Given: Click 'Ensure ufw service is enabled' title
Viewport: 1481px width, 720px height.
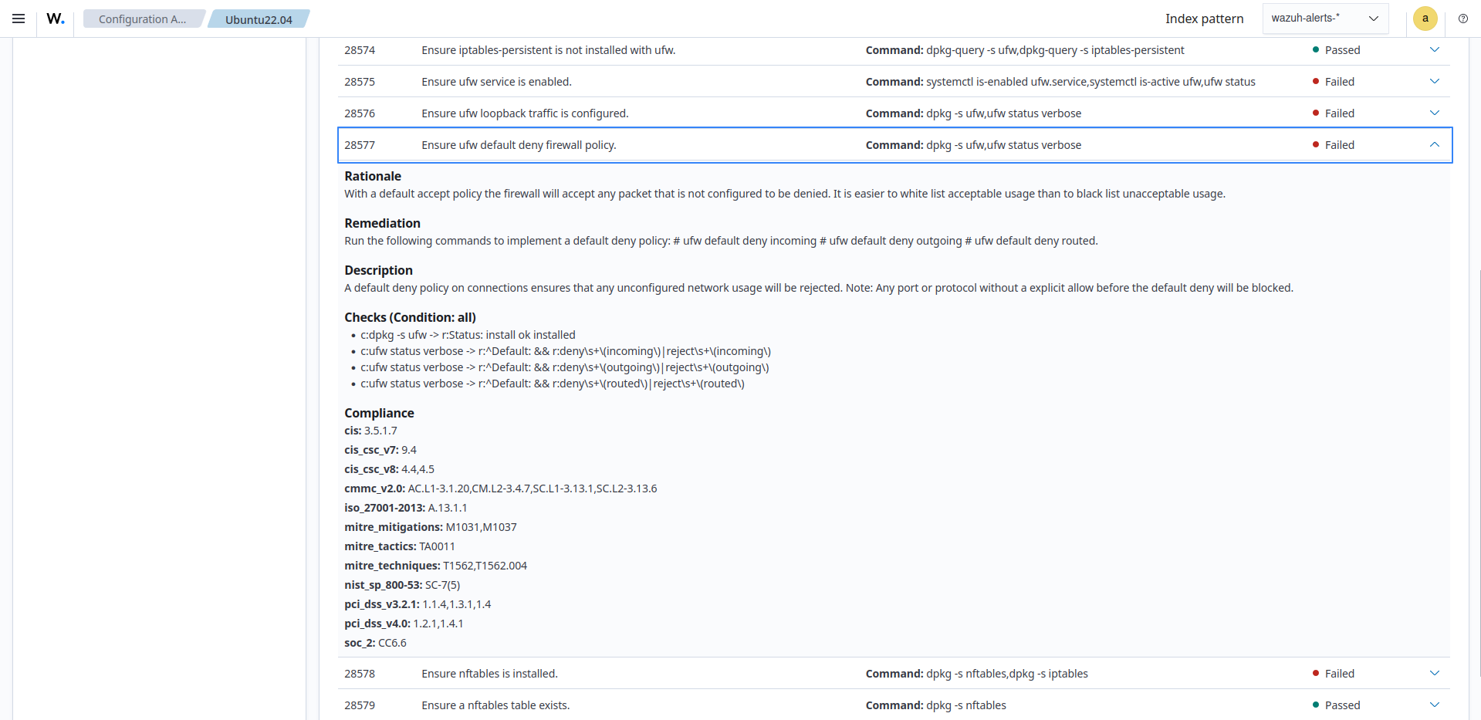Looking at the screenshot, I should (496, 82).
